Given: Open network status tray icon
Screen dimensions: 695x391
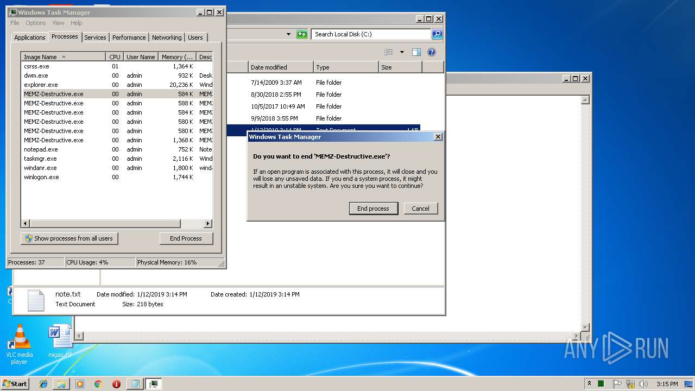Looking at the screenshot, I should [x=630, y=384].
